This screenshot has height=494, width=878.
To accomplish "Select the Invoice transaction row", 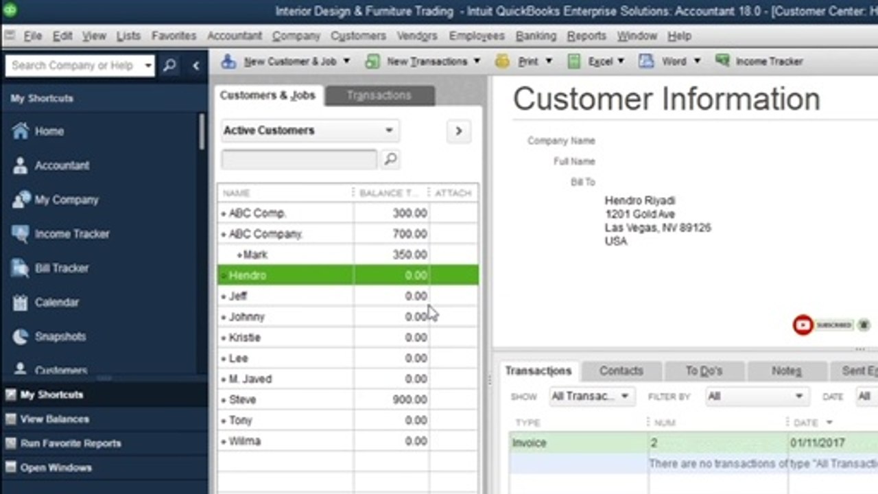I will (x=693, y=443).
